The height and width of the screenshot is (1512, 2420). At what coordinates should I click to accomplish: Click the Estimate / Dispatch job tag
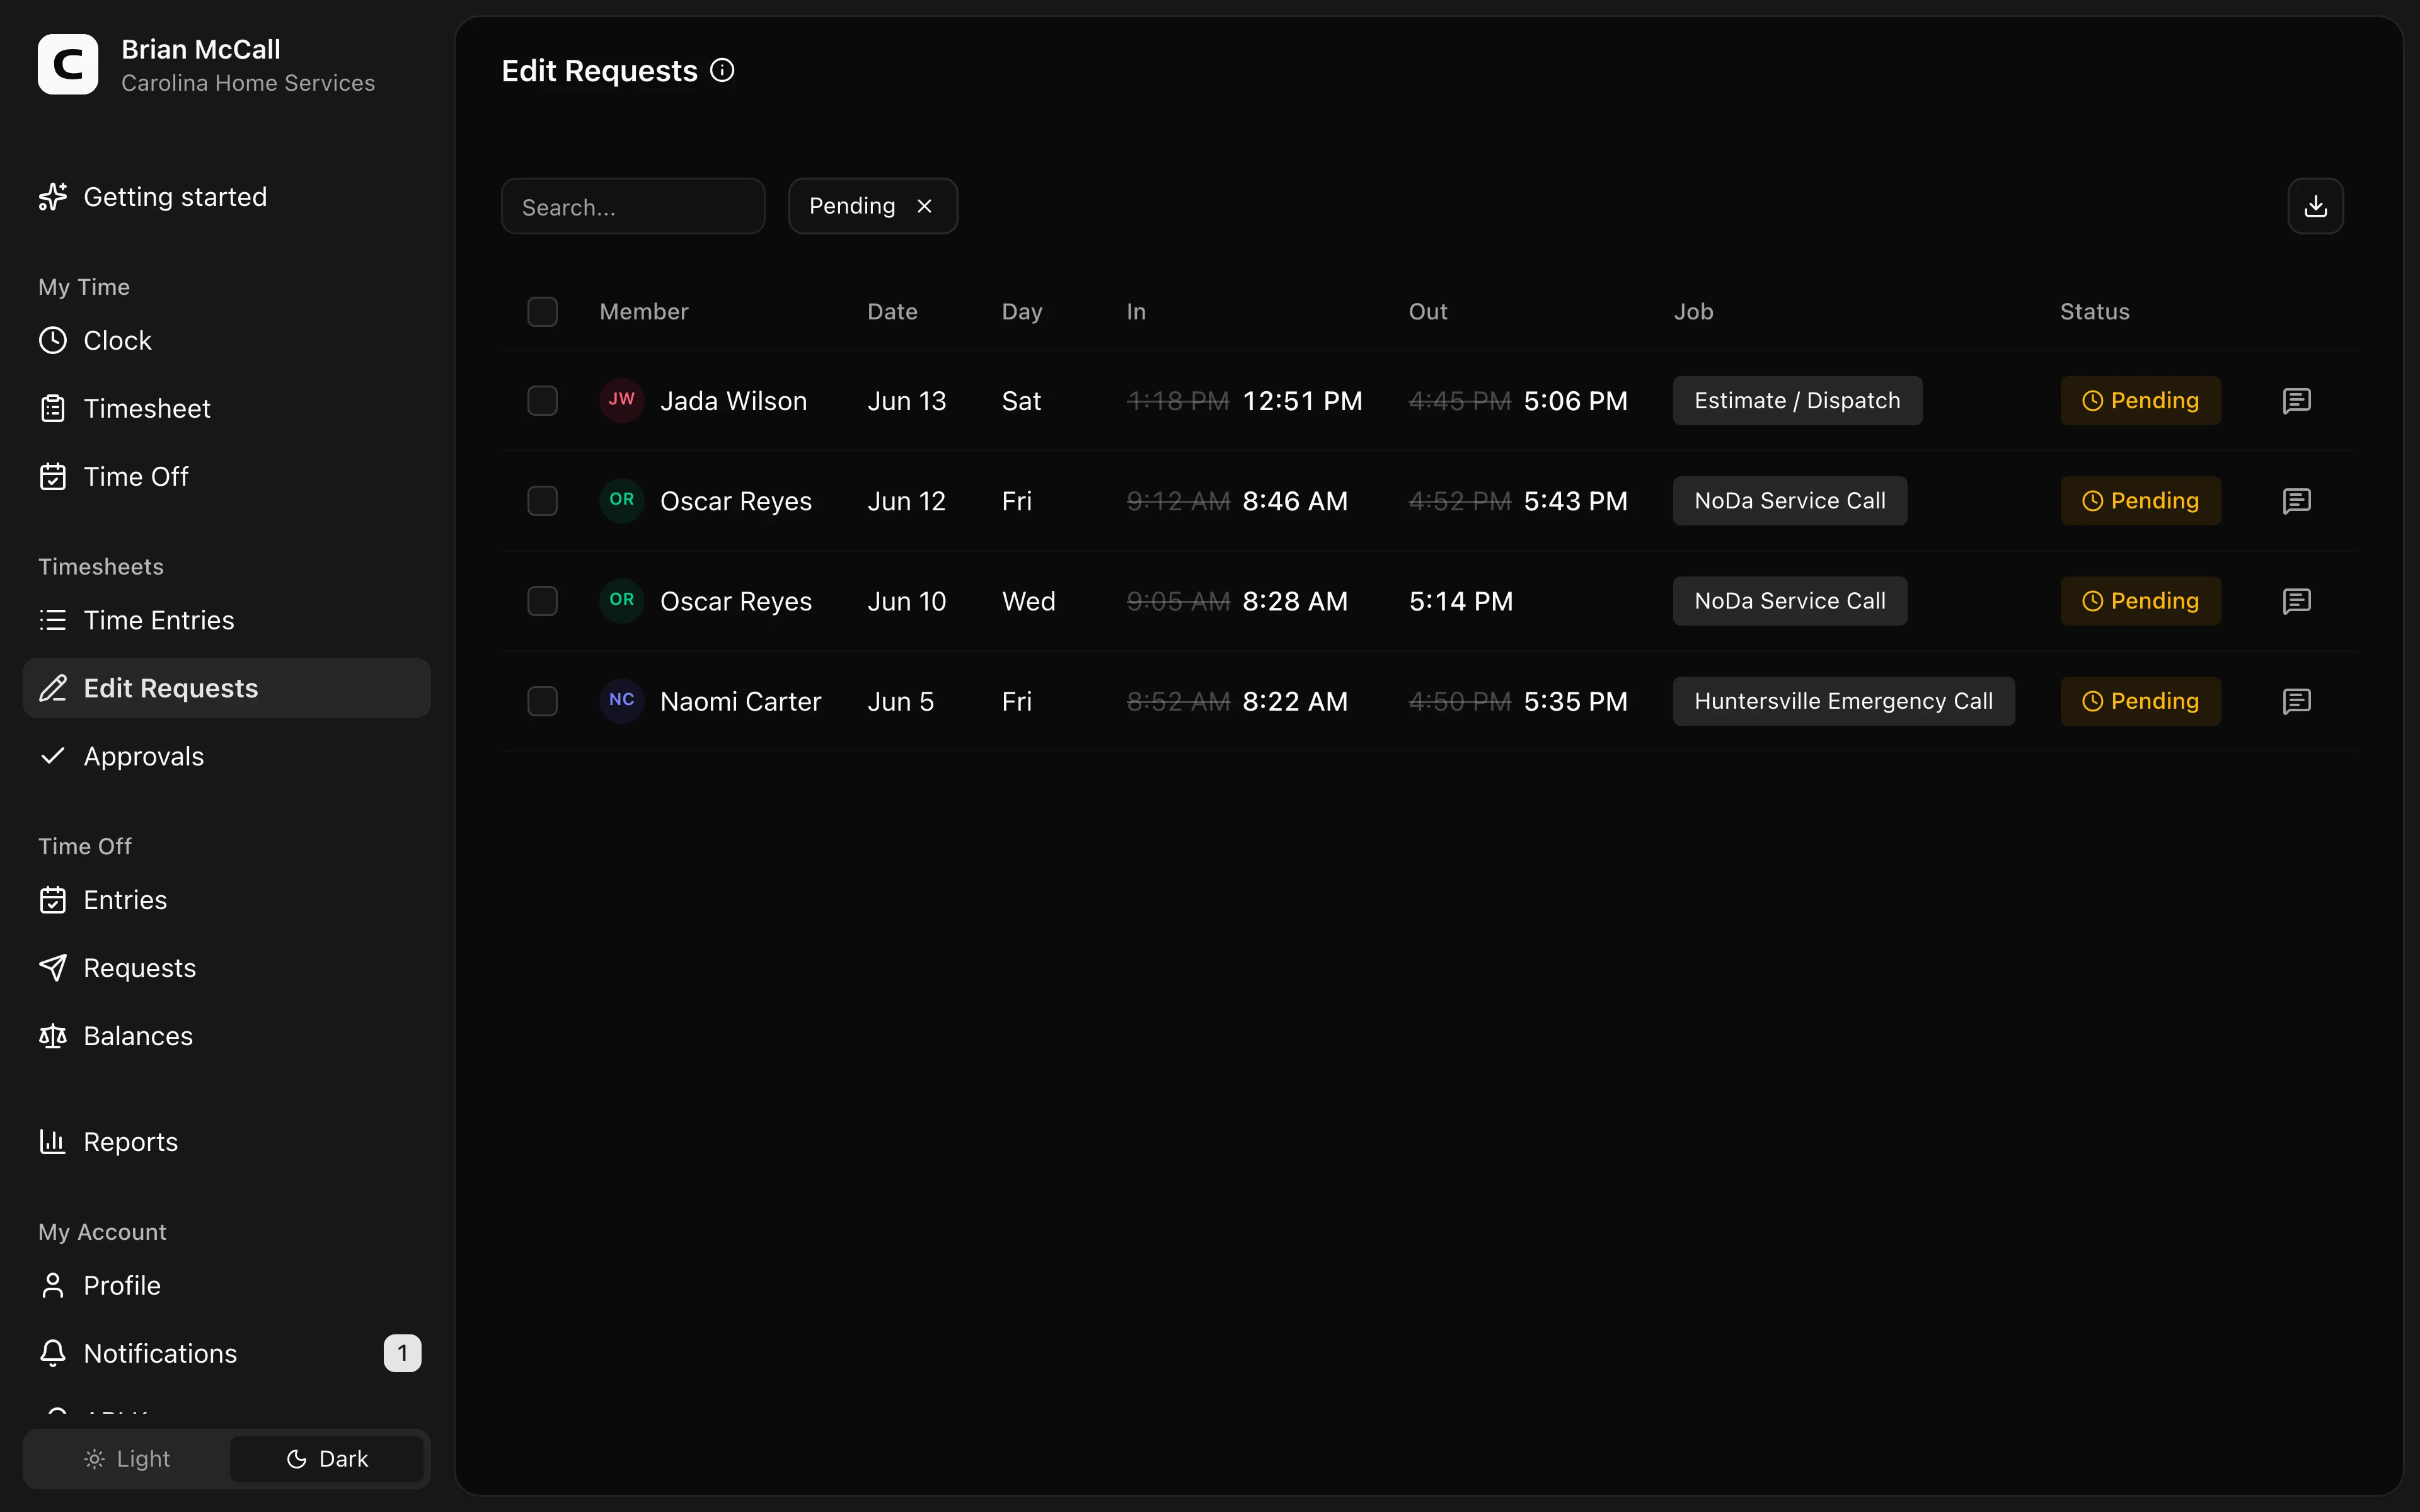(1797, 401)
